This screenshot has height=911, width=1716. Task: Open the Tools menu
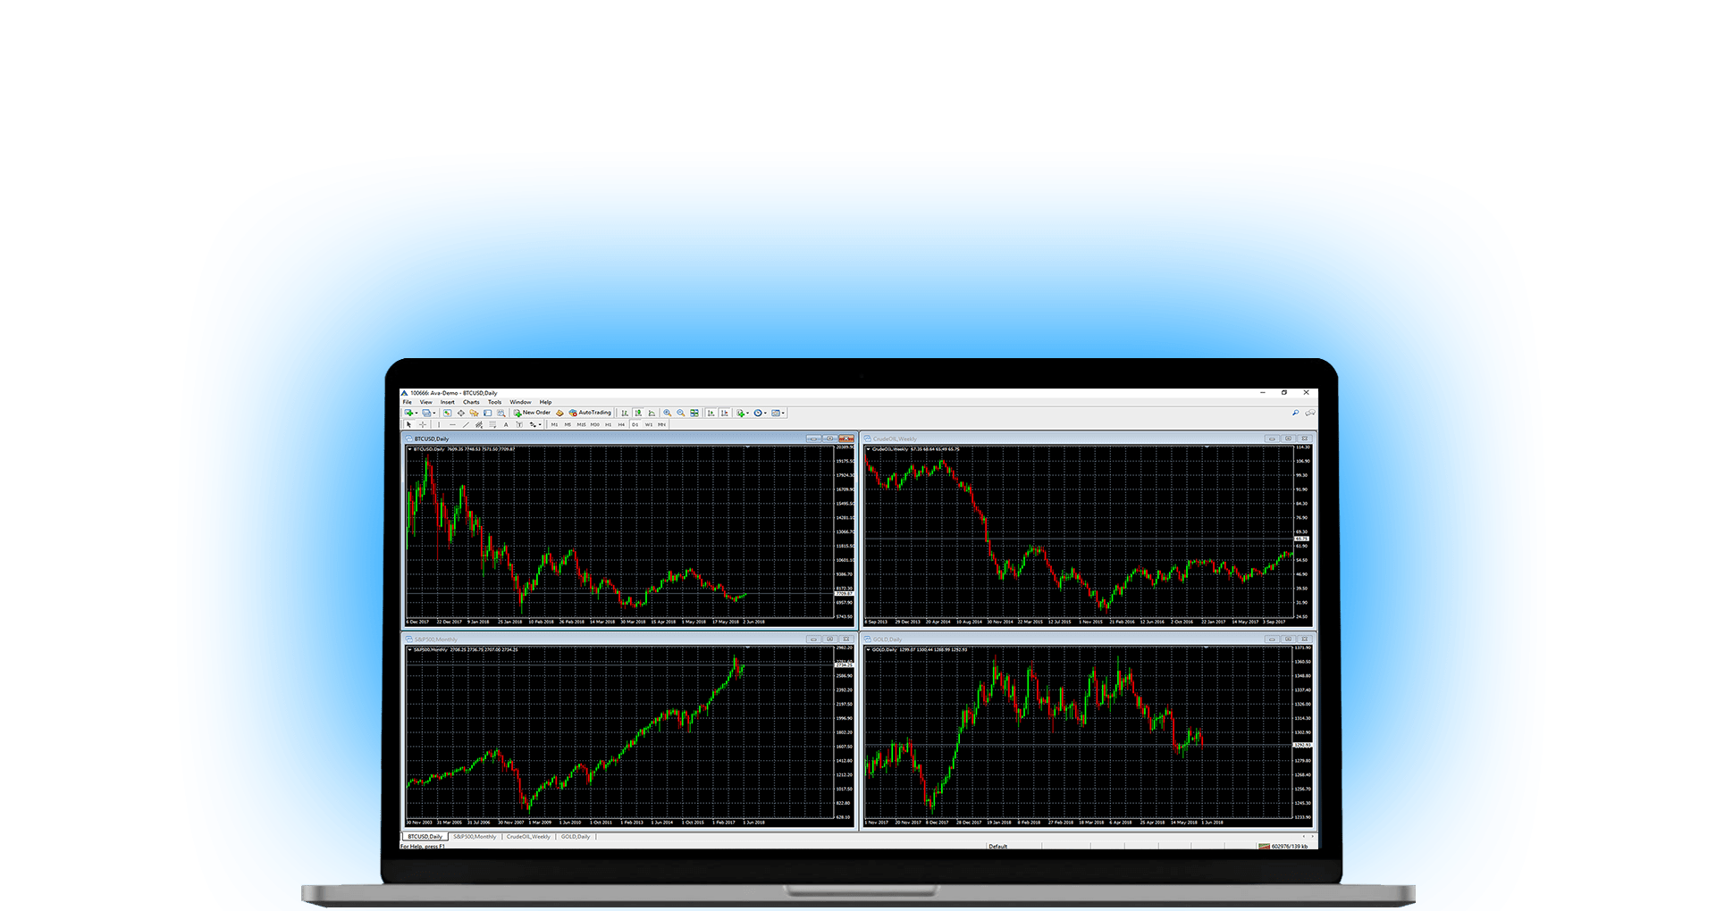coord(494,402)
